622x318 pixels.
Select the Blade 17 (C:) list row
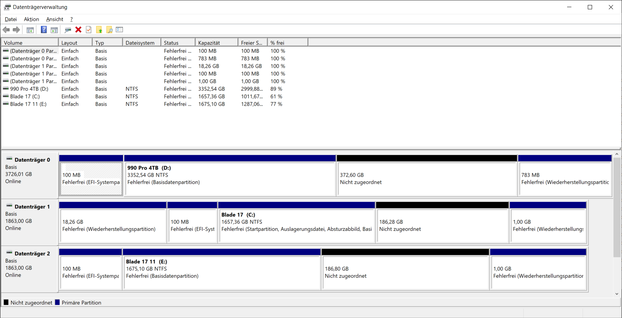[155, 96]
